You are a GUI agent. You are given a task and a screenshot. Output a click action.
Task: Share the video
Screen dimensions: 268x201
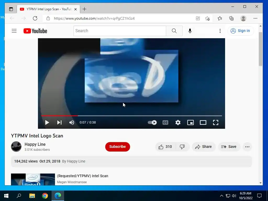pos(204,147)
